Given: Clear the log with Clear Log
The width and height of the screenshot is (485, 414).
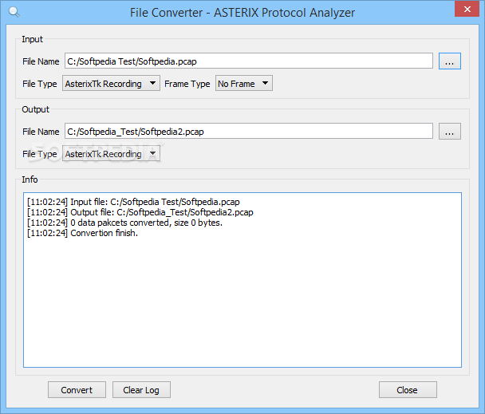Looking at the screenshot, I should pyautogui.click(x=141, y=390).
